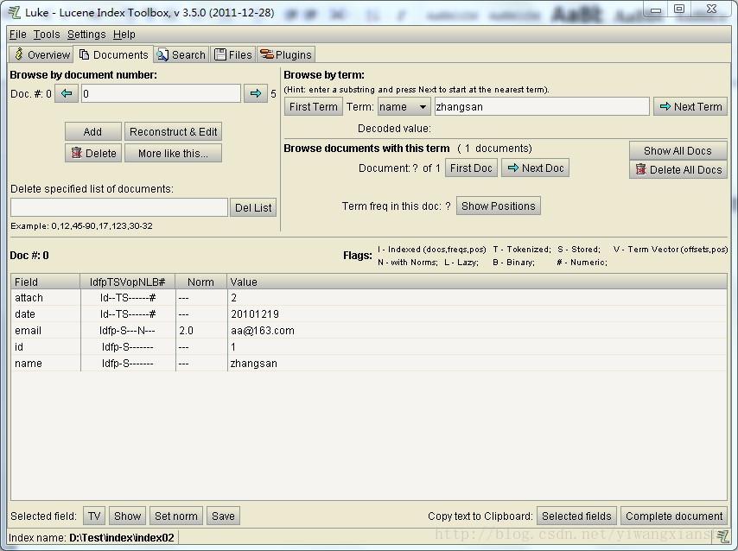Minimize the Luke window
The image size is (738, 551).
pos(656,9)
